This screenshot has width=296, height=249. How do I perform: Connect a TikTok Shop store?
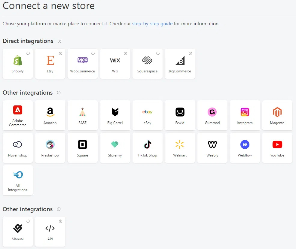tap(147, 148)
